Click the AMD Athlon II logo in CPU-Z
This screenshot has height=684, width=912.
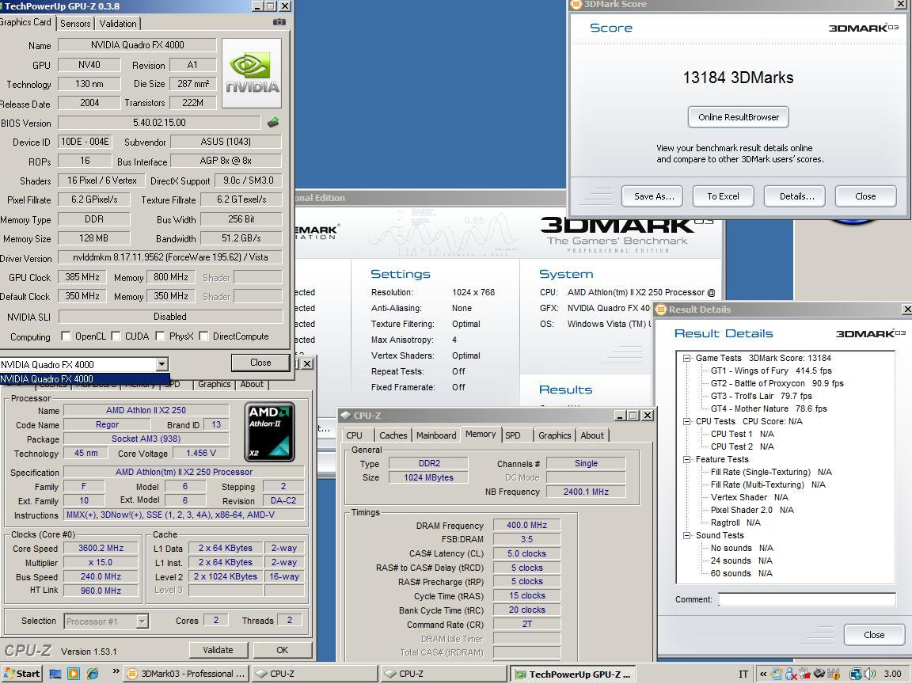tap(269, 431)
